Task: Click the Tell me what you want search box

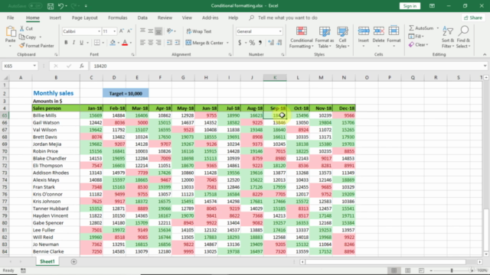Action: click(288, 18)
